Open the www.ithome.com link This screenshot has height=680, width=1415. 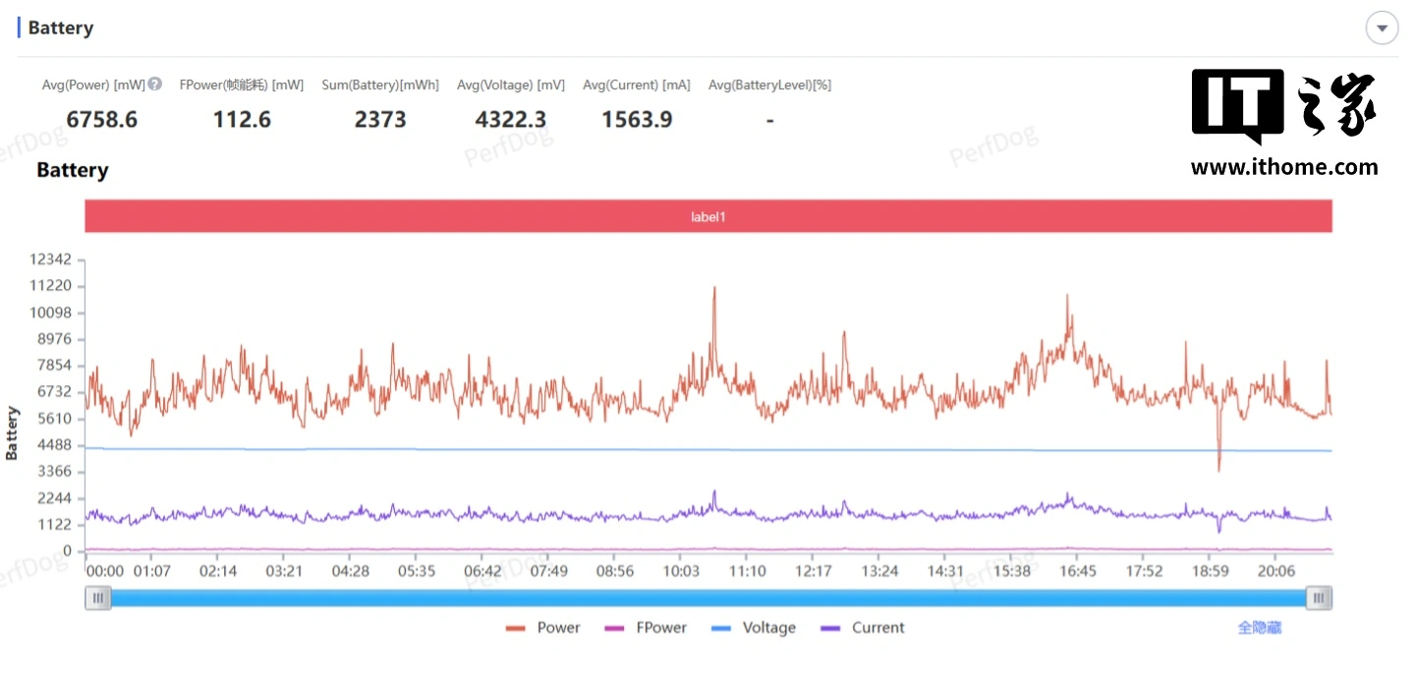pyautogui.click(x=1283, y=167)
